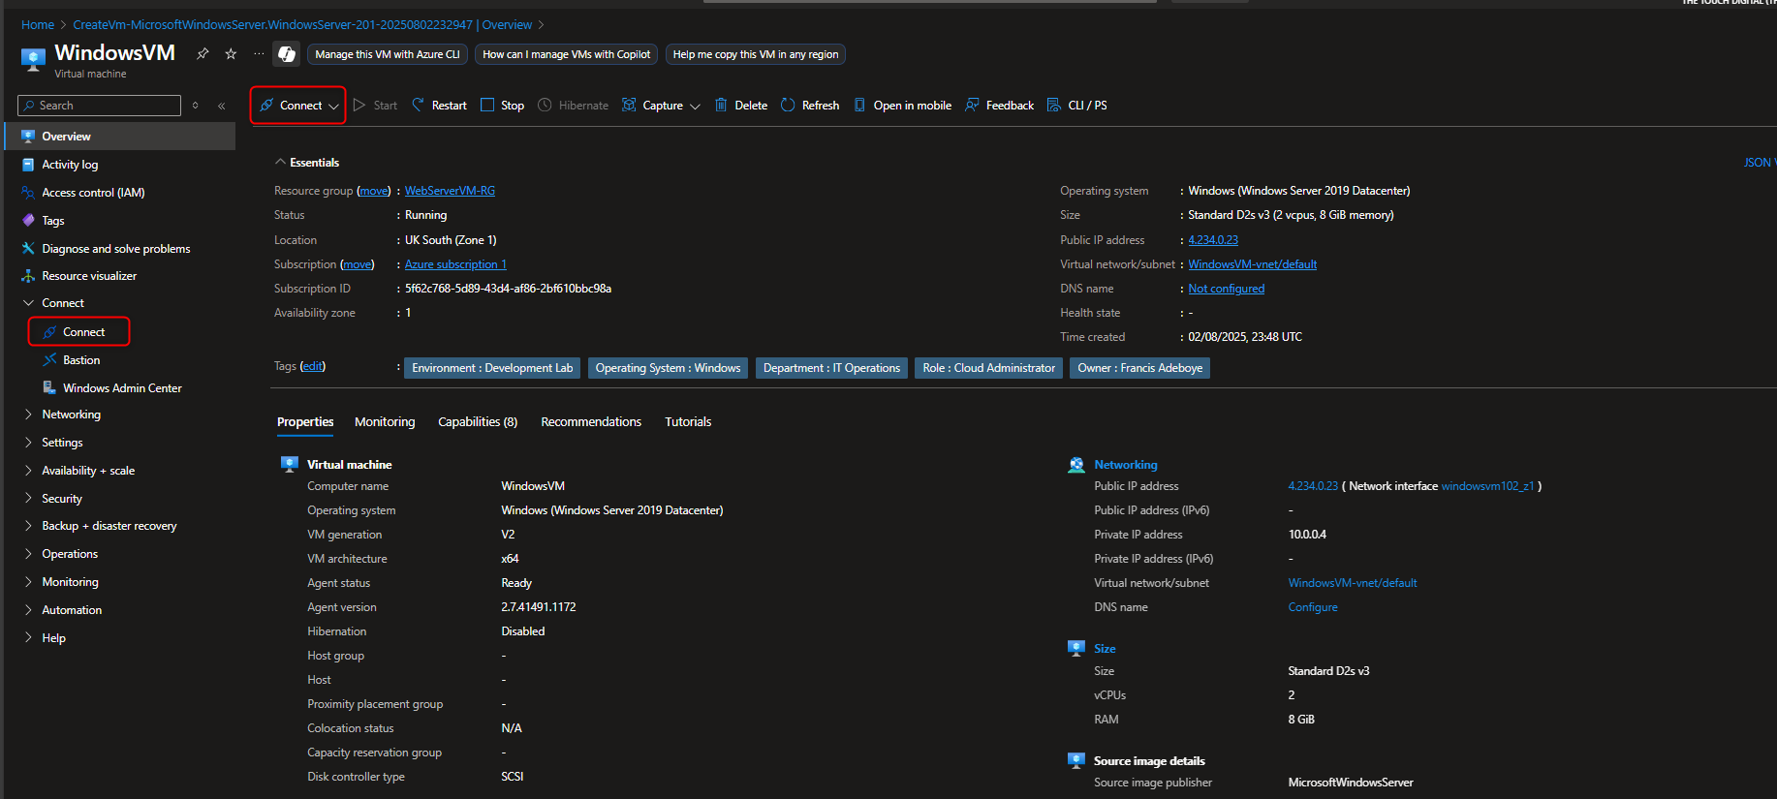Stop the virtual machine
Viewport: 1777px width, 799px height.
coord(503,106)
